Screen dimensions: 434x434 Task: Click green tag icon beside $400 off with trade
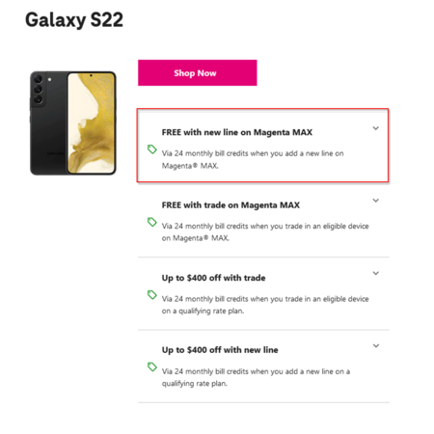point(151,294)
